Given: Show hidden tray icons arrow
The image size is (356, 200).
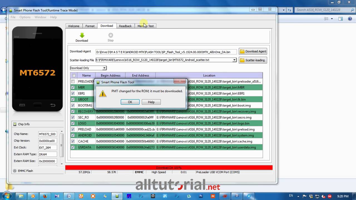Looking at the screenshot, I should click(x=298, y=196).
